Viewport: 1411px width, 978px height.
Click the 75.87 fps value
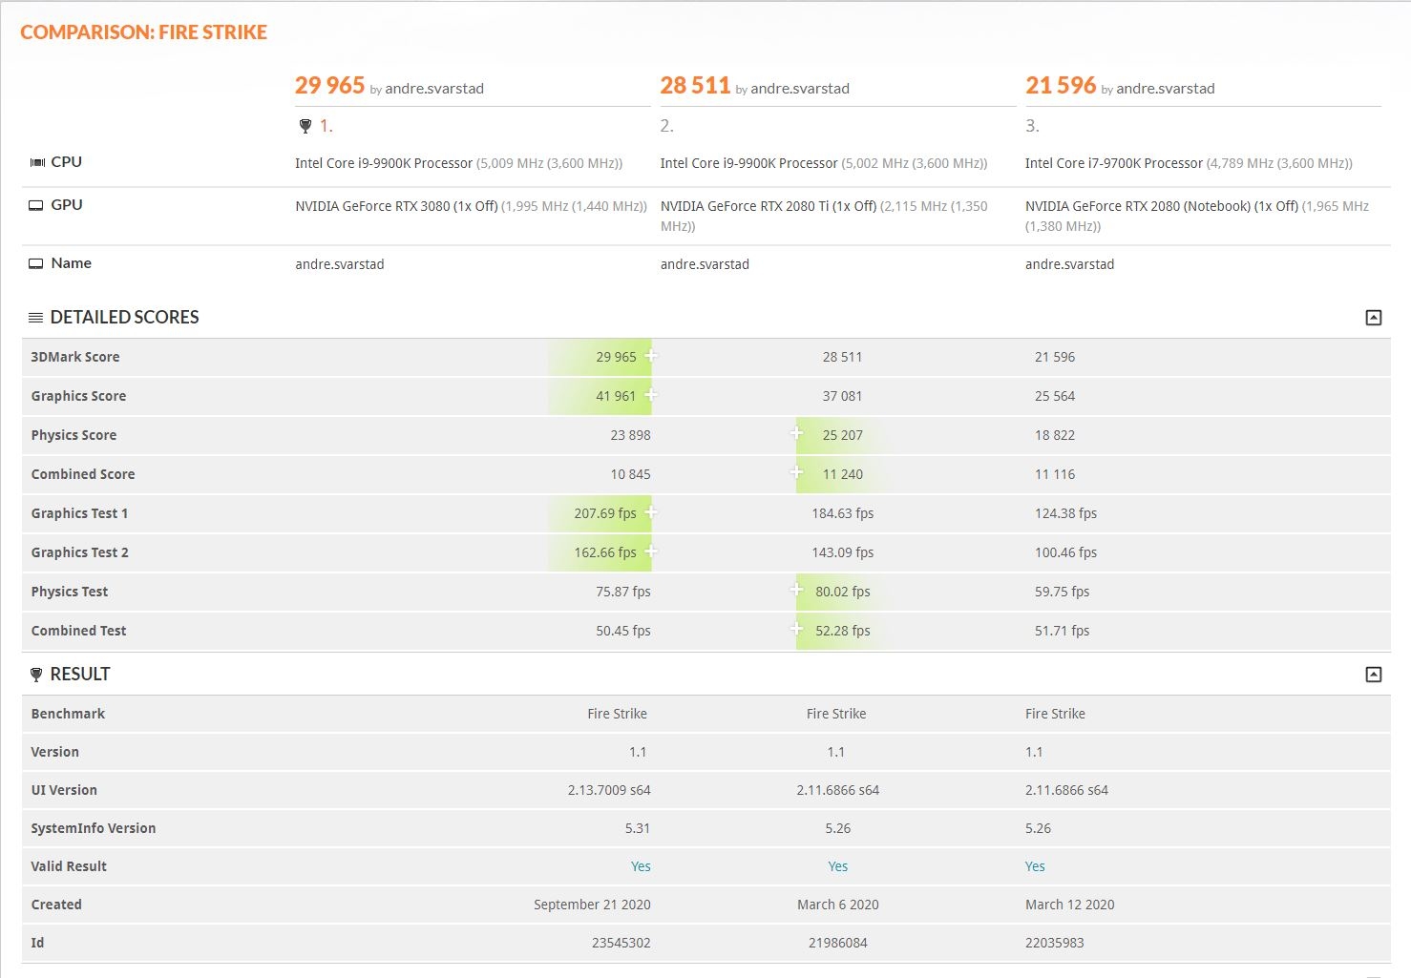[x=623, y=592]
